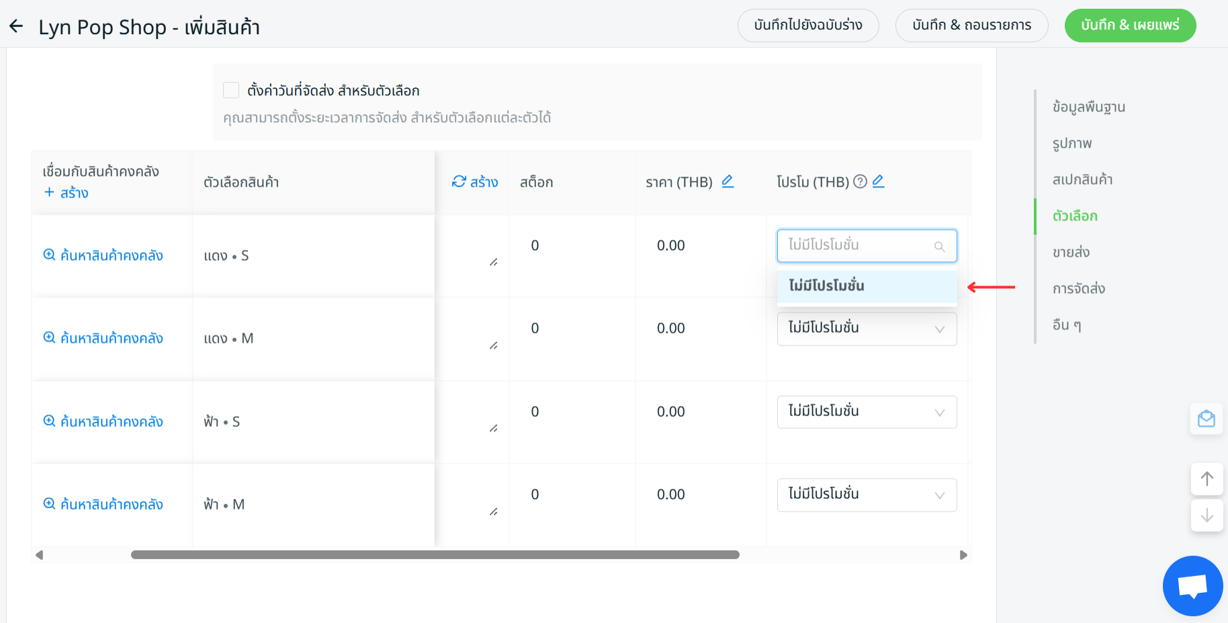Click the horizontal table scrollbar
Image resolution: width=1228 pixels, height=623 pixels.
435,555
